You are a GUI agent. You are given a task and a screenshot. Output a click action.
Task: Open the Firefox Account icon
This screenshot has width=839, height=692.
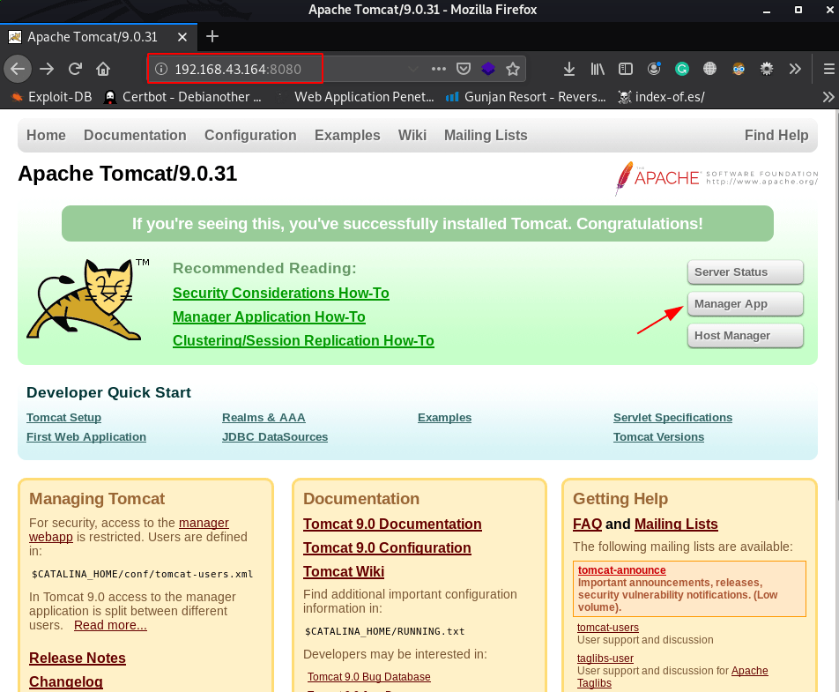click(654, 69)
